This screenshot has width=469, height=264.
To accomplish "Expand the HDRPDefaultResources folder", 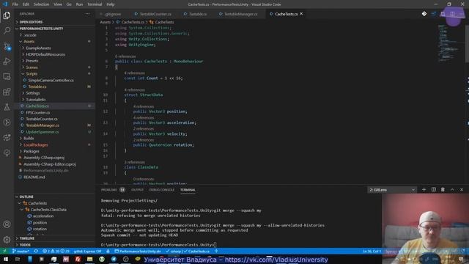I will tap(45, 54).
